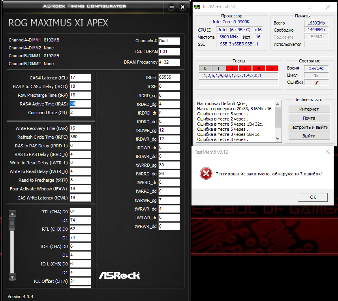The width and height of the screenshot is (338, 301).
Task: Click the Four Activate Window (tFAW) field
Action: coord(80,189)
